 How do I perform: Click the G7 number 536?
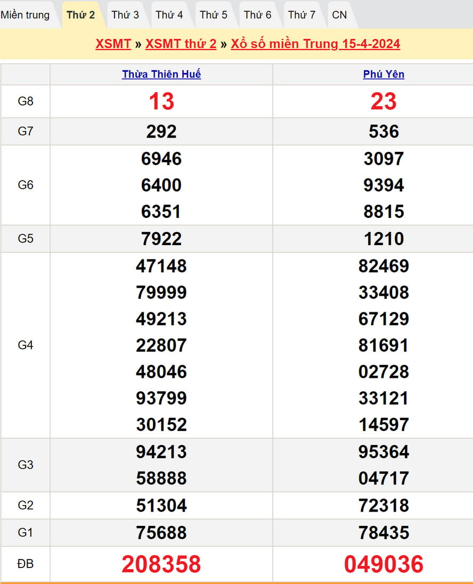(384, 132)
